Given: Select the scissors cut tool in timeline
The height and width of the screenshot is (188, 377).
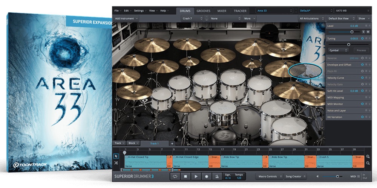Looking at the screenshot, I should click(116, 163).
